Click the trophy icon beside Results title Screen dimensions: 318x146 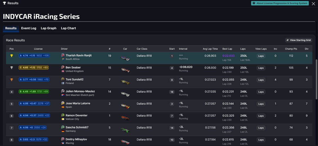tap(5, 3)
